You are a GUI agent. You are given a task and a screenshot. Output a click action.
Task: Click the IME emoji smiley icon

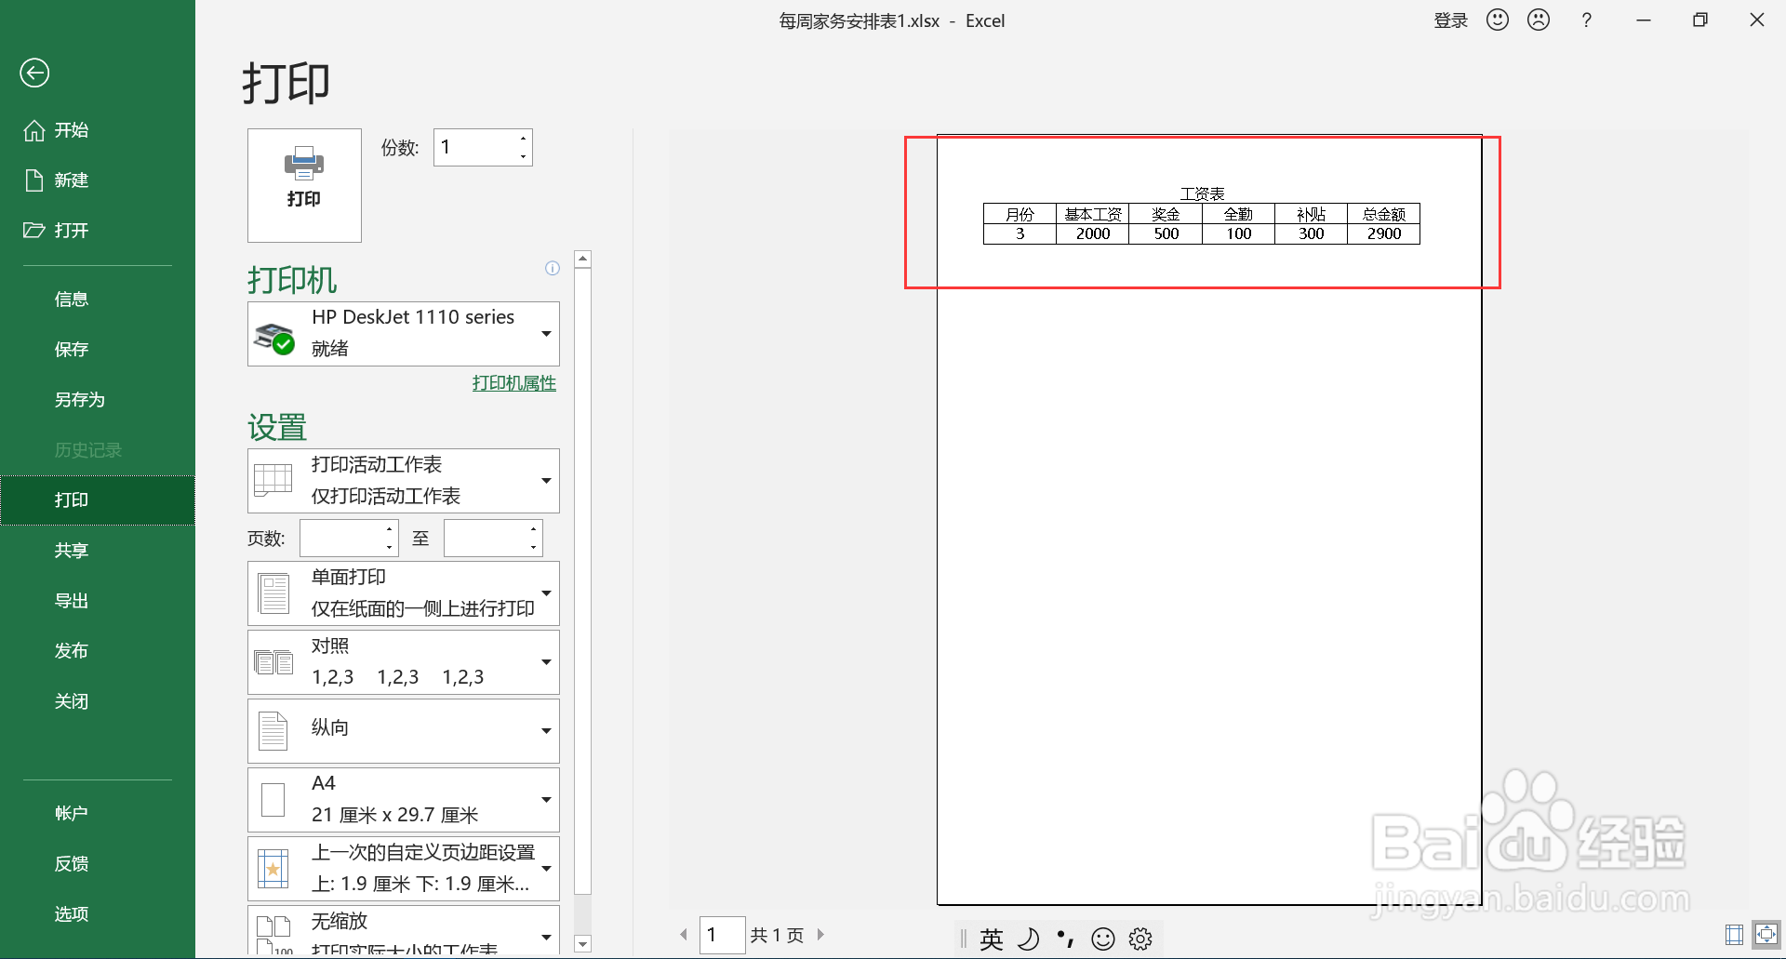point(1103,939)
